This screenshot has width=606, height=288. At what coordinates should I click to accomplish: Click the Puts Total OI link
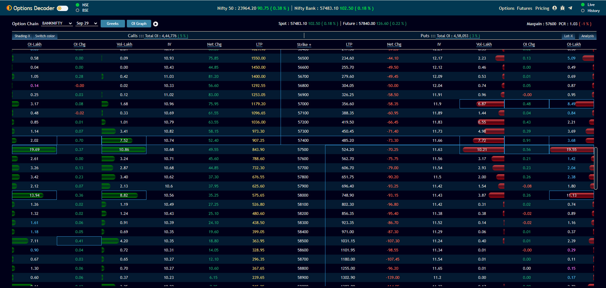click(x=458, y=36)
